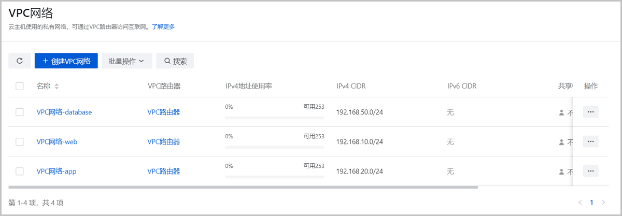This screenshot has height=216, width=622.
Task: Expand the 批量操作 dropdown menu
Action: (126, 61)
